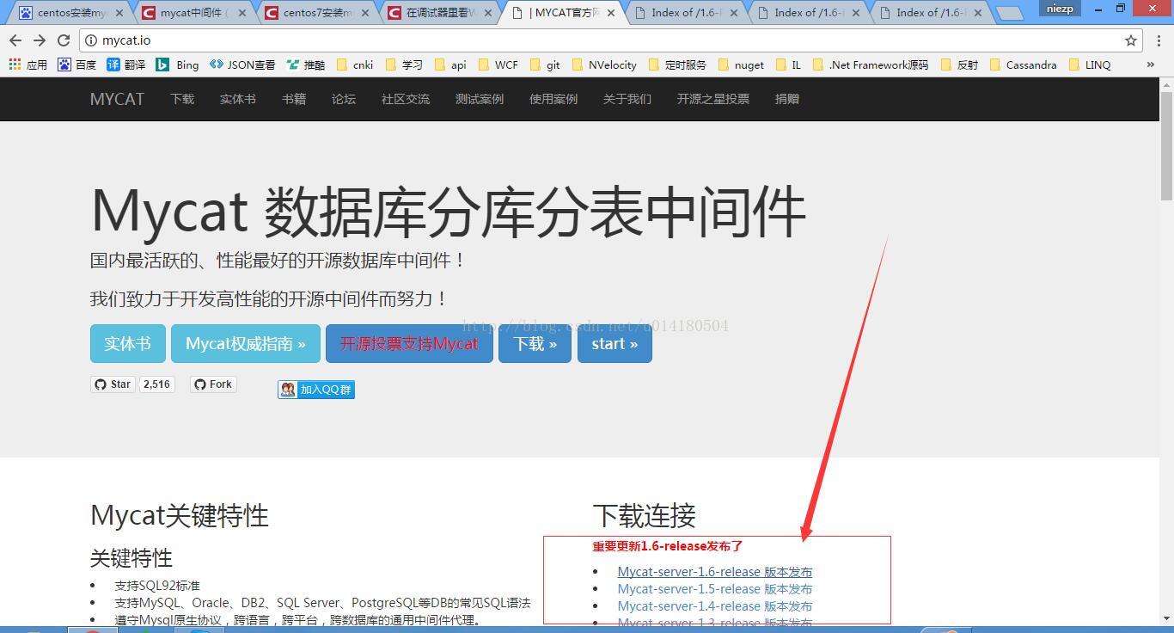Screen dimensions: 1174x633
Task: Go back with the browser back arrow
Action: point(15,40)
